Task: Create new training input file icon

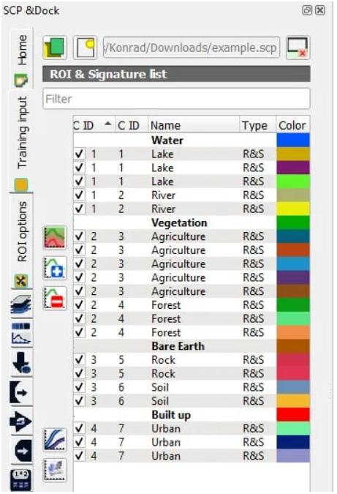Action: 85,48
